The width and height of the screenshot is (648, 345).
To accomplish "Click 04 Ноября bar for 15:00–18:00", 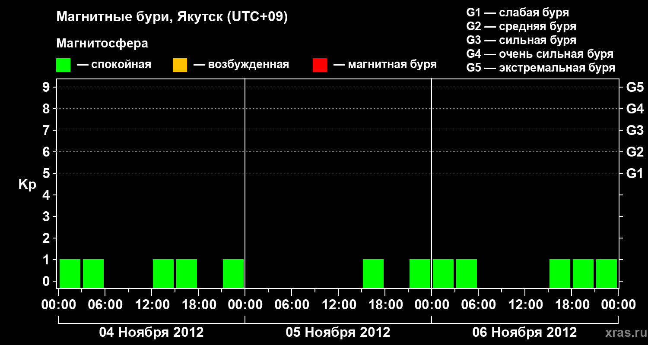I will pyautogui.click(x=187, y=273).
